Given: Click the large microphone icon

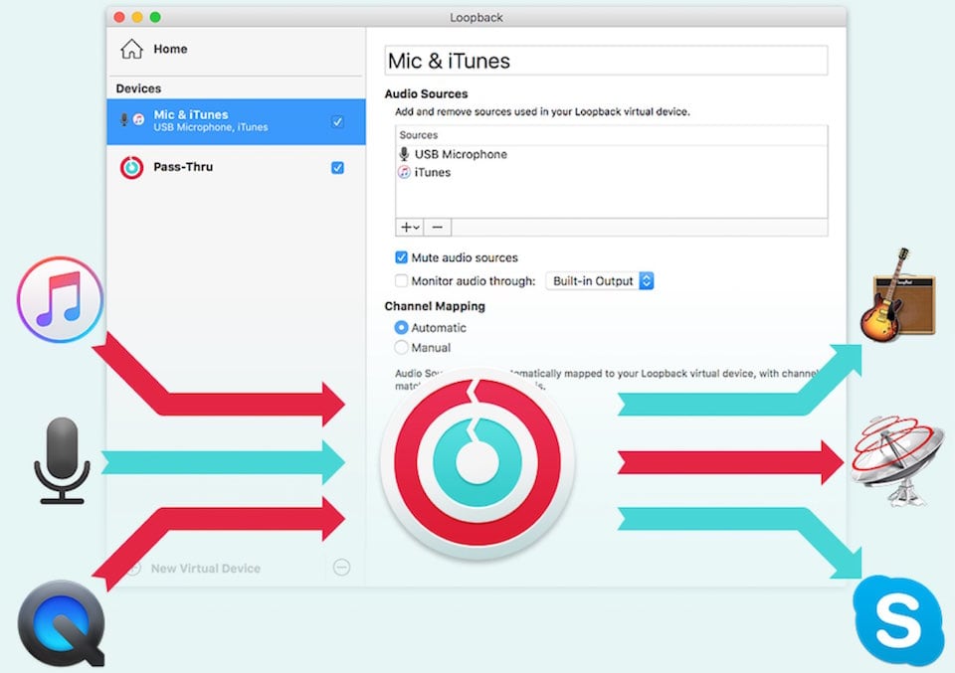Looking at the screenshot, I should click(62, 460).
